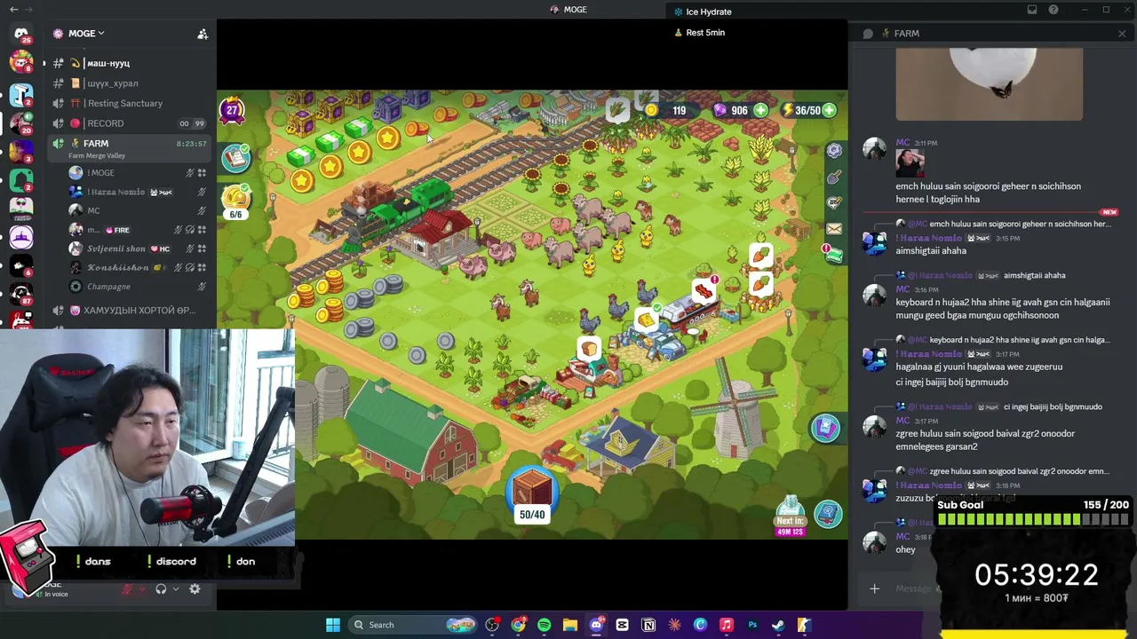Switch to the Ice Hydrate tab

(703, 12)
